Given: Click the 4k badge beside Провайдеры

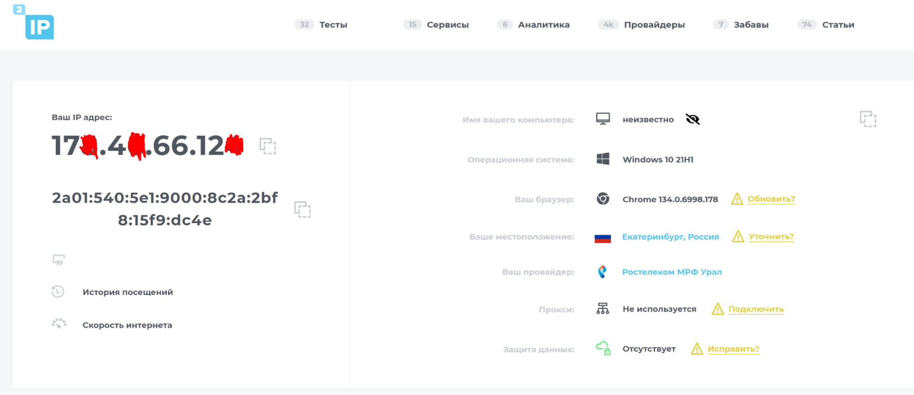Looking at the screenshot, I should click(x=608, y=25).
